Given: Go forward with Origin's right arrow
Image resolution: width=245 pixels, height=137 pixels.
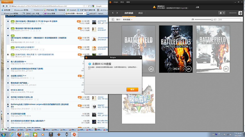Looking at the screenshot, I should pyautogui.click(x=117, y=13).
